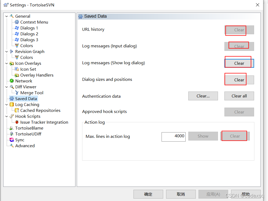
Task: Click the Icon Set tree entry
Action: pos(28,69)
